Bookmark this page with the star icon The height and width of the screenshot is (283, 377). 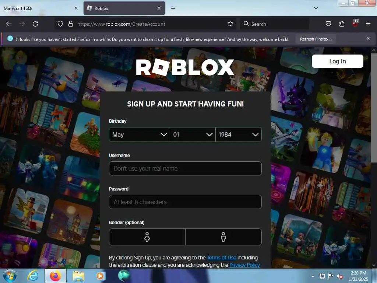pyautogui.click(x=230, y=24)
